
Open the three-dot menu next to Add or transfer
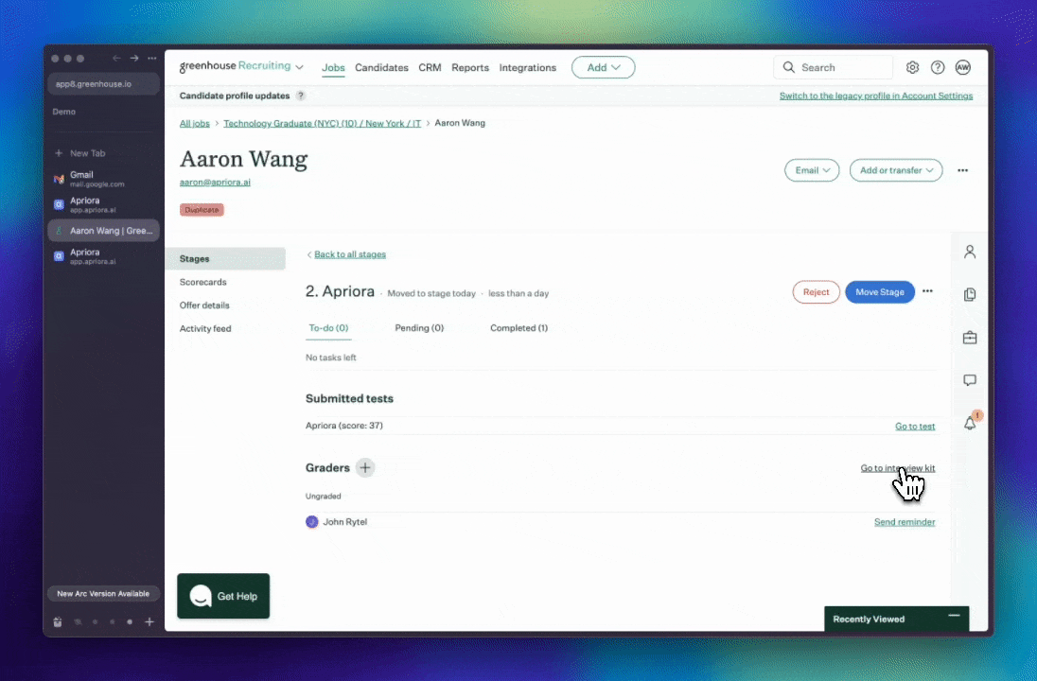pos(962,170)
